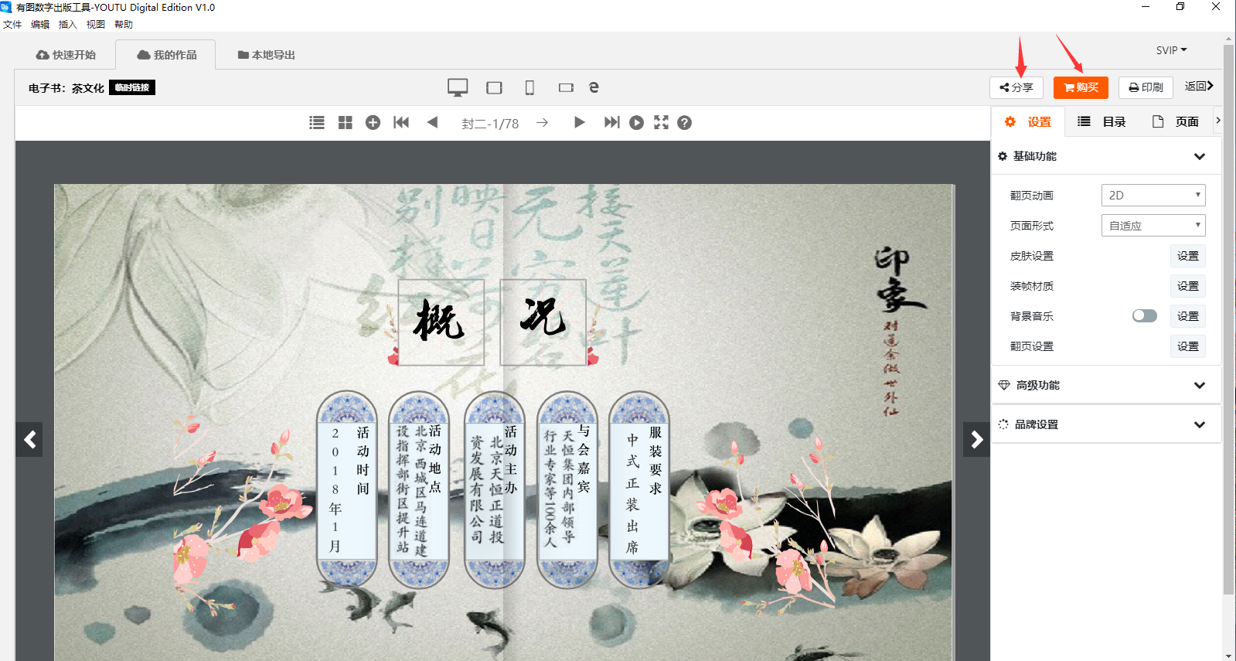Flip to next page with right arrow
The image size is (1236, 661).
pyautogui.click(x=976, y=440)
